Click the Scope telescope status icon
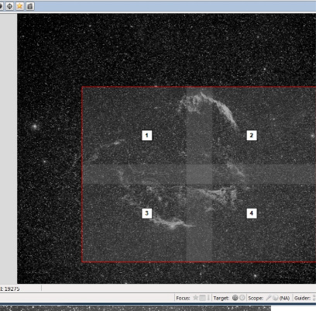Image resolution: width=333 pixels, height=311 pixels. [269, 298]
